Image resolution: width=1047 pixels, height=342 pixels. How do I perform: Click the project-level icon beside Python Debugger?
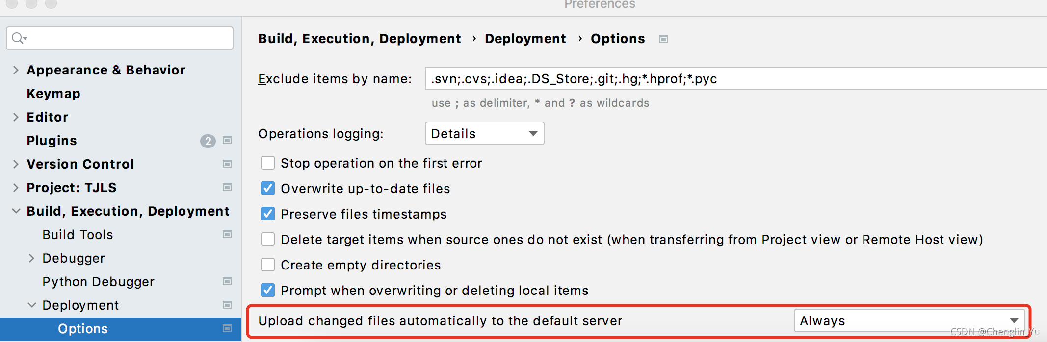pyautogui.click(x=227, y=281)
